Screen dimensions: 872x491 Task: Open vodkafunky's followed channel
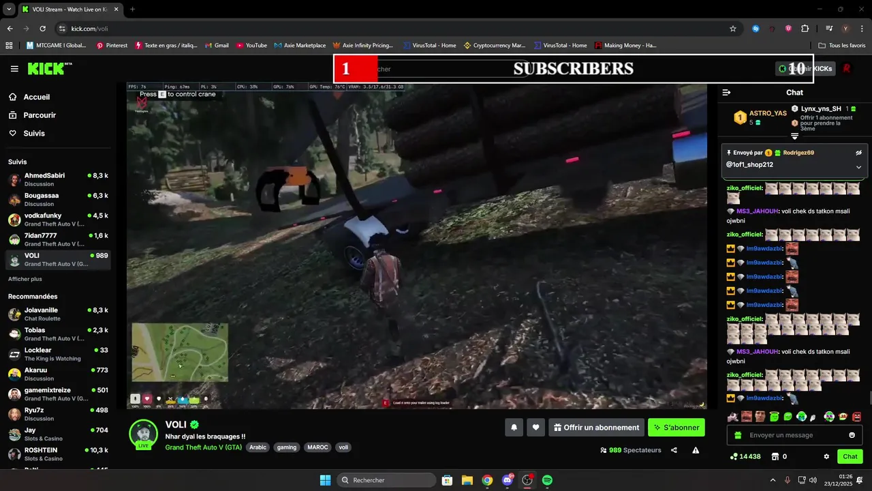[x=57, y=220]
